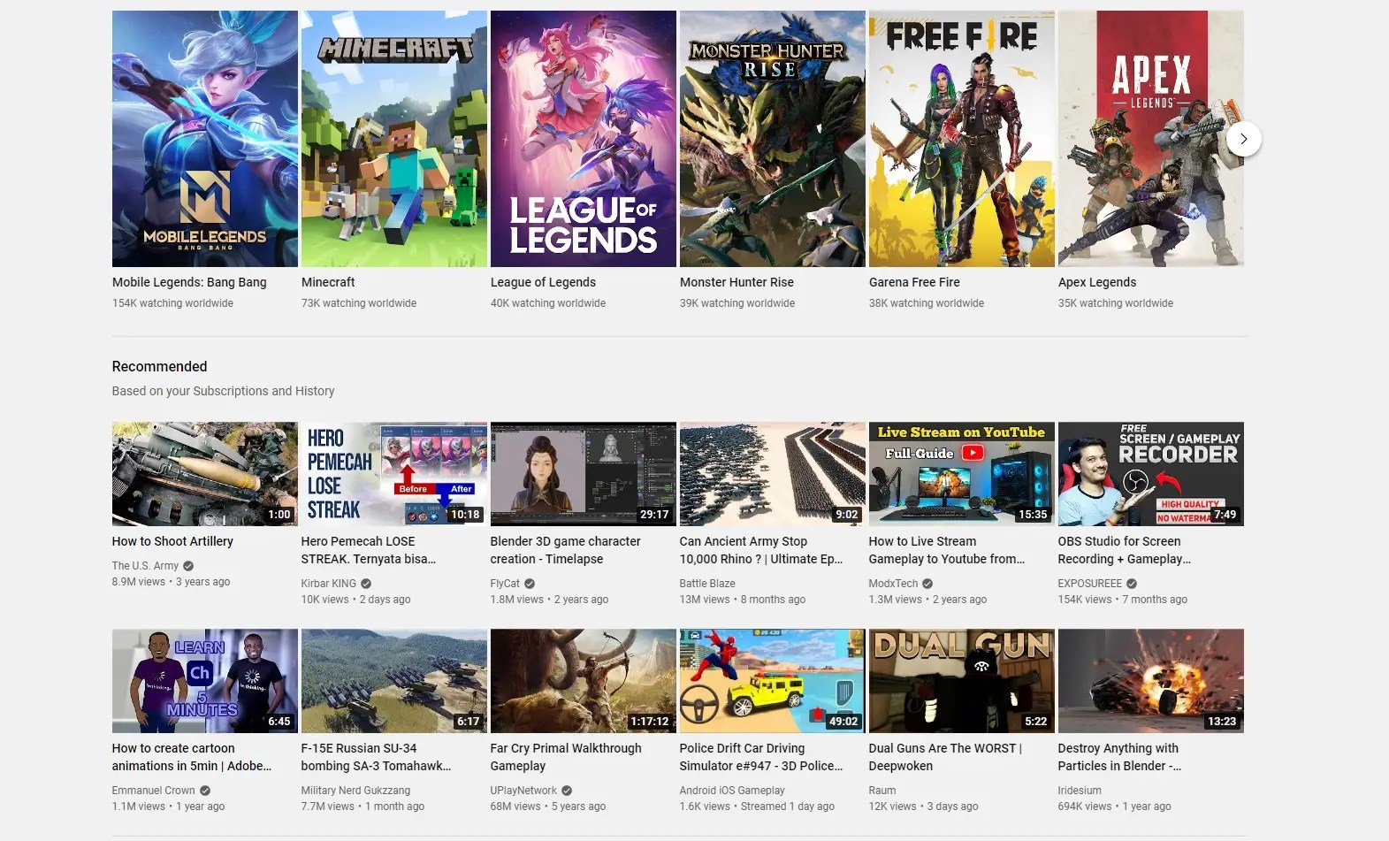This screenshot has height=841, width=1389.
Task: Open Monster Hunter Rise title link
Action: click(x=736, y=282)
